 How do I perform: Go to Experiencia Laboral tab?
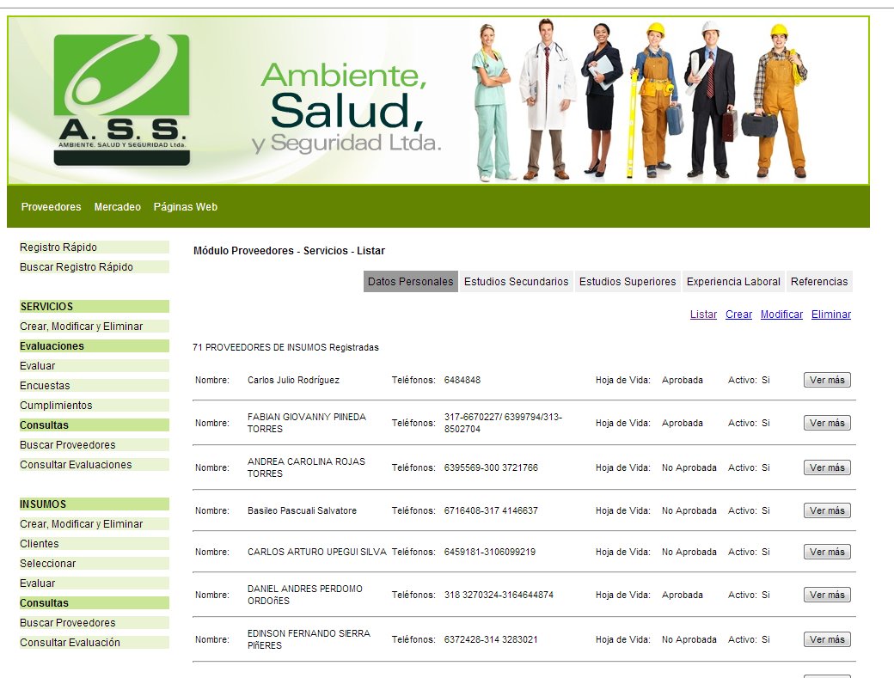733,282
